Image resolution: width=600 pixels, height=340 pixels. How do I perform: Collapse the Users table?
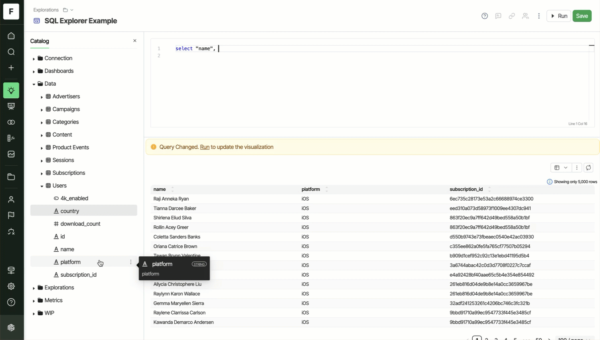(x=42, y=186)
